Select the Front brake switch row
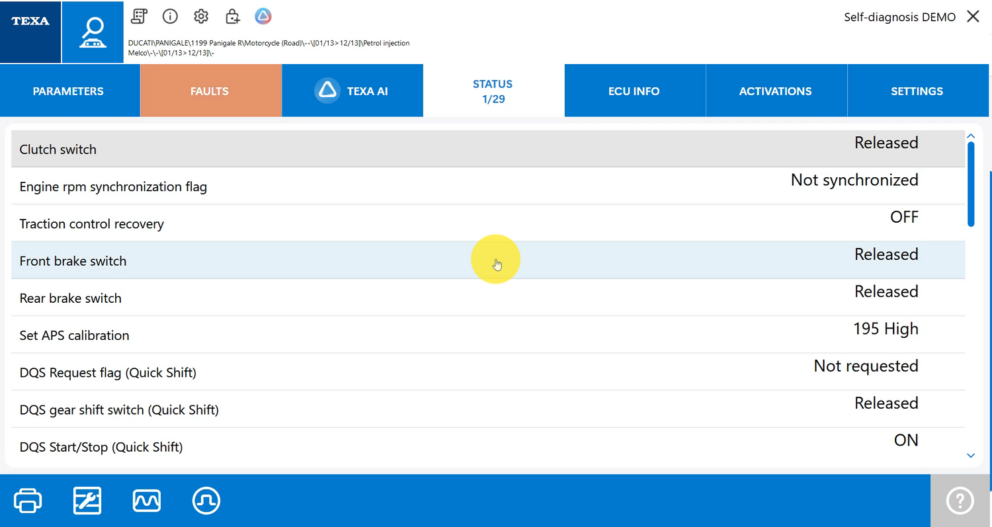Image resolution: width=992 pixels, height=527 pixels. point(488,260)
